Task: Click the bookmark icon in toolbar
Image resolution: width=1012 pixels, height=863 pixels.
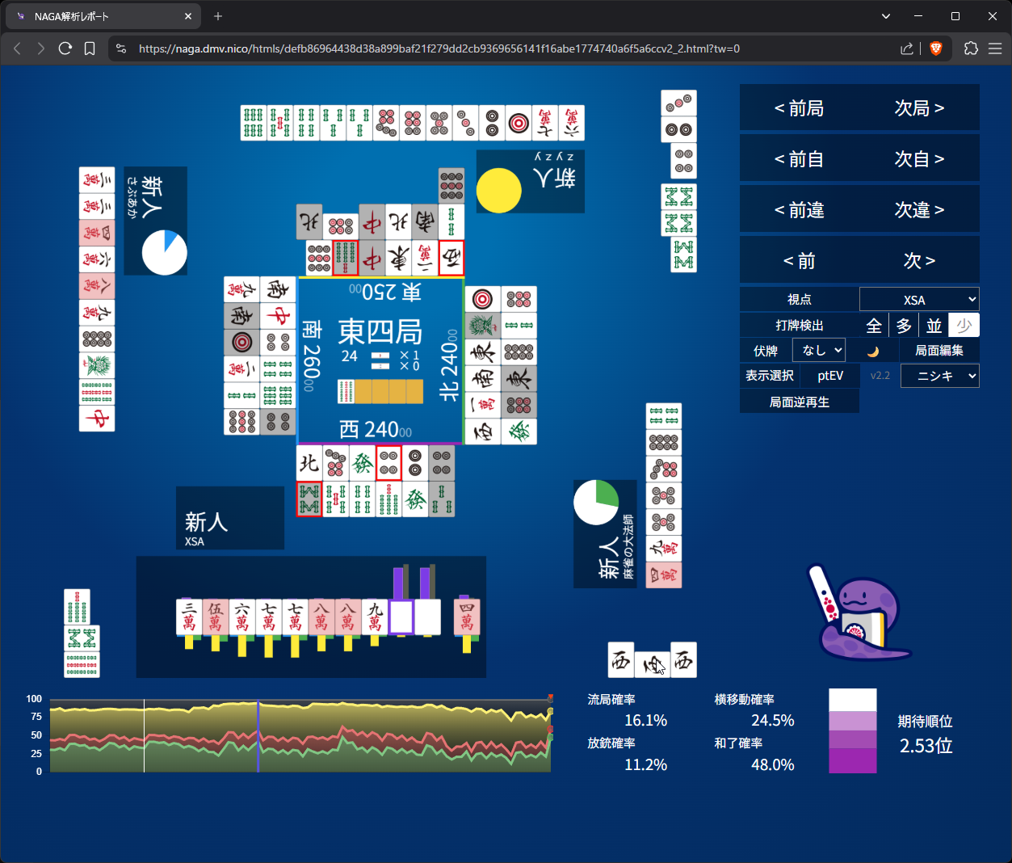Action: click(x=90, y=48)
